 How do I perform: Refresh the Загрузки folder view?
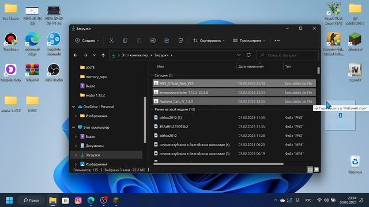(248, 55)
